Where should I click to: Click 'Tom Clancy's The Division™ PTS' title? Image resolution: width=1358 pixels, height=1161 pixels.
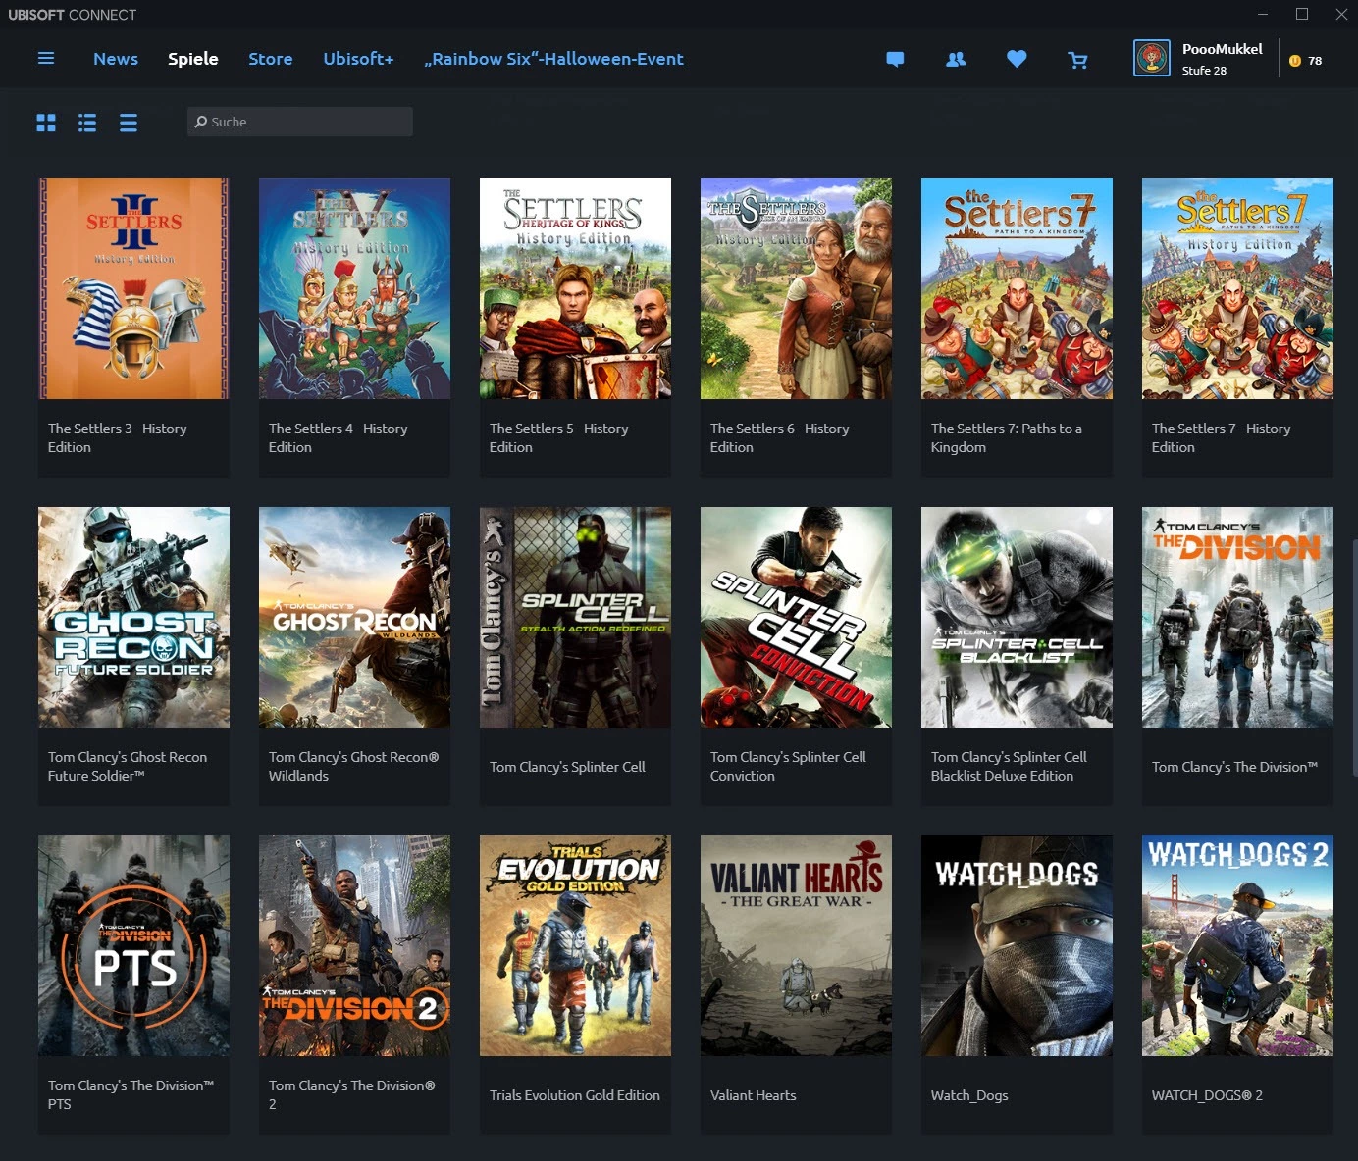(x=131, y=1094)
